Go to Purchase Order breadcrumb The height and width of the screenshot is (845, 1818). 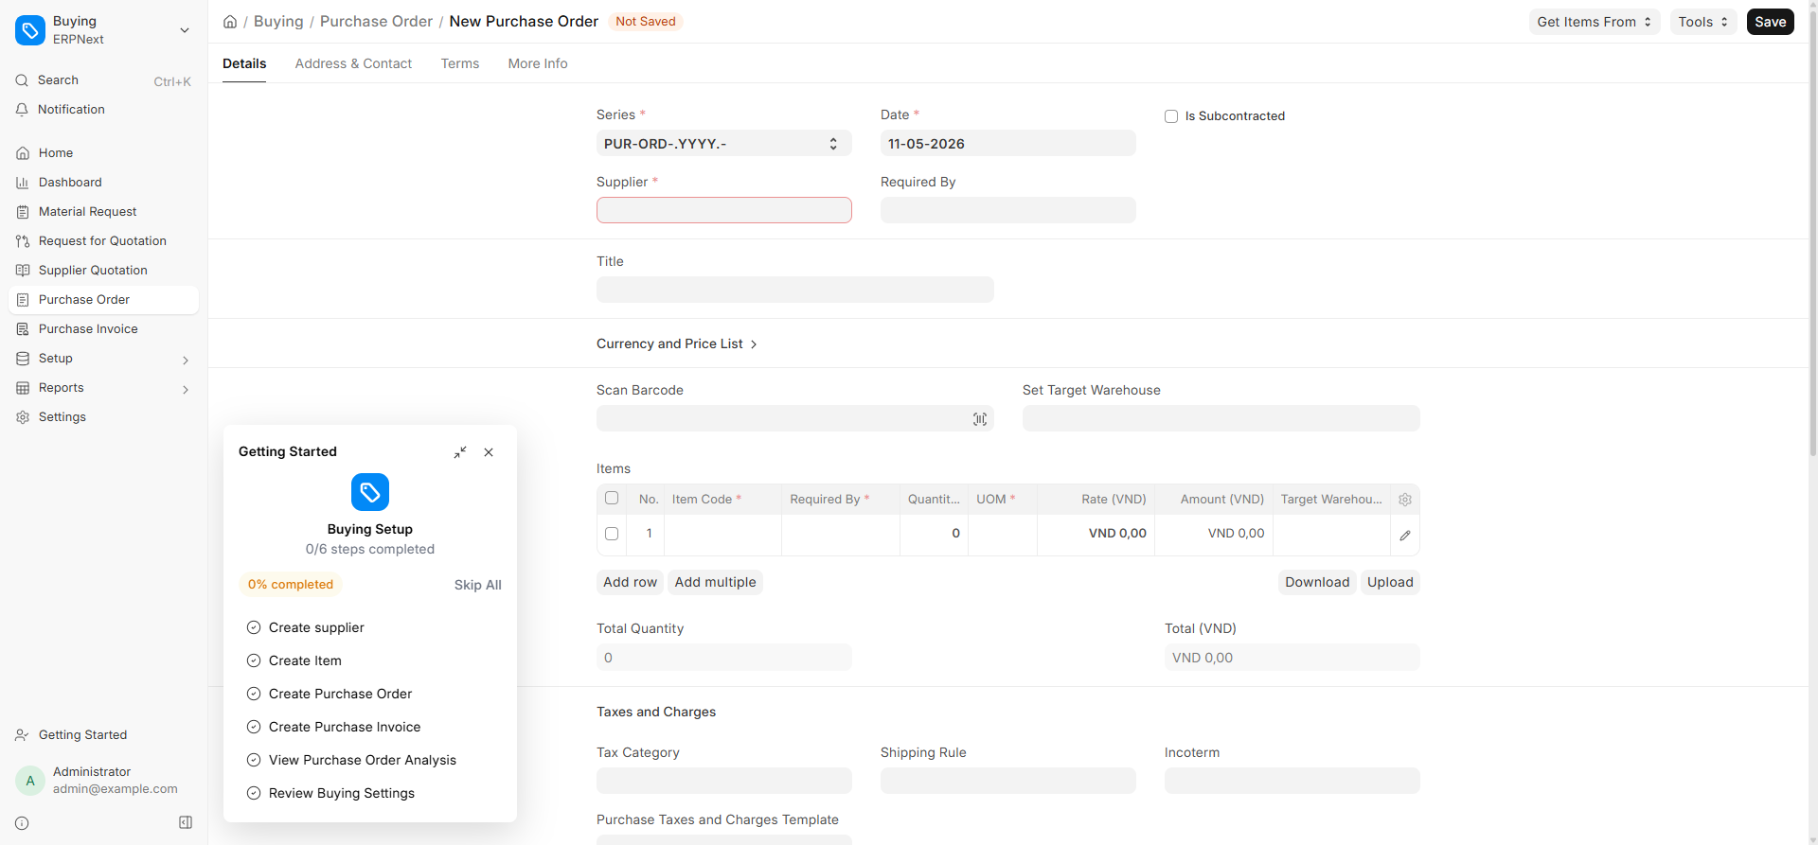coord(376,22)
